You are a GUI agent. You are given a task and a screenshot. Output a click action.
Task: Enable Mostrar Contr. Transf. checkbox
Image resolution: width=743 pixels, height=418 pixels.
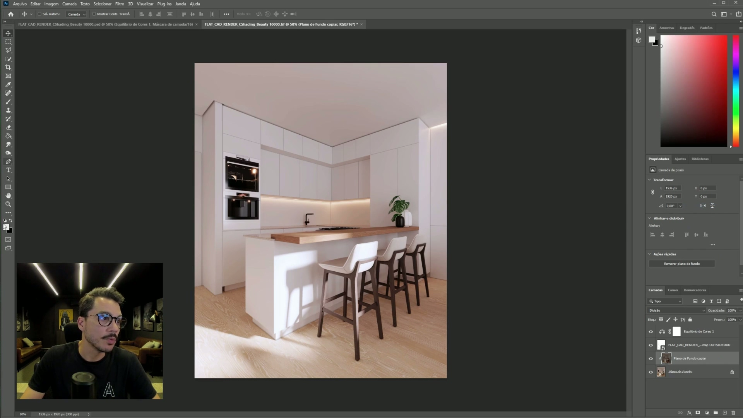click(94, 14)
